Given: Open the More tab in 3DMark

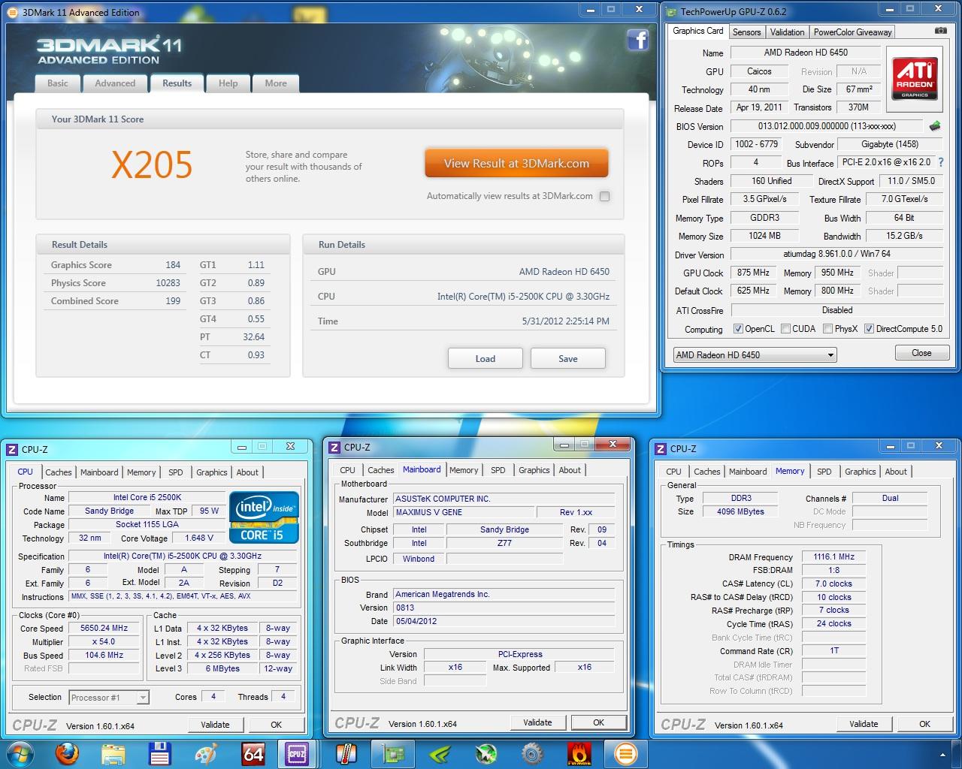Looking at the screenshot, I should [276, 83].
